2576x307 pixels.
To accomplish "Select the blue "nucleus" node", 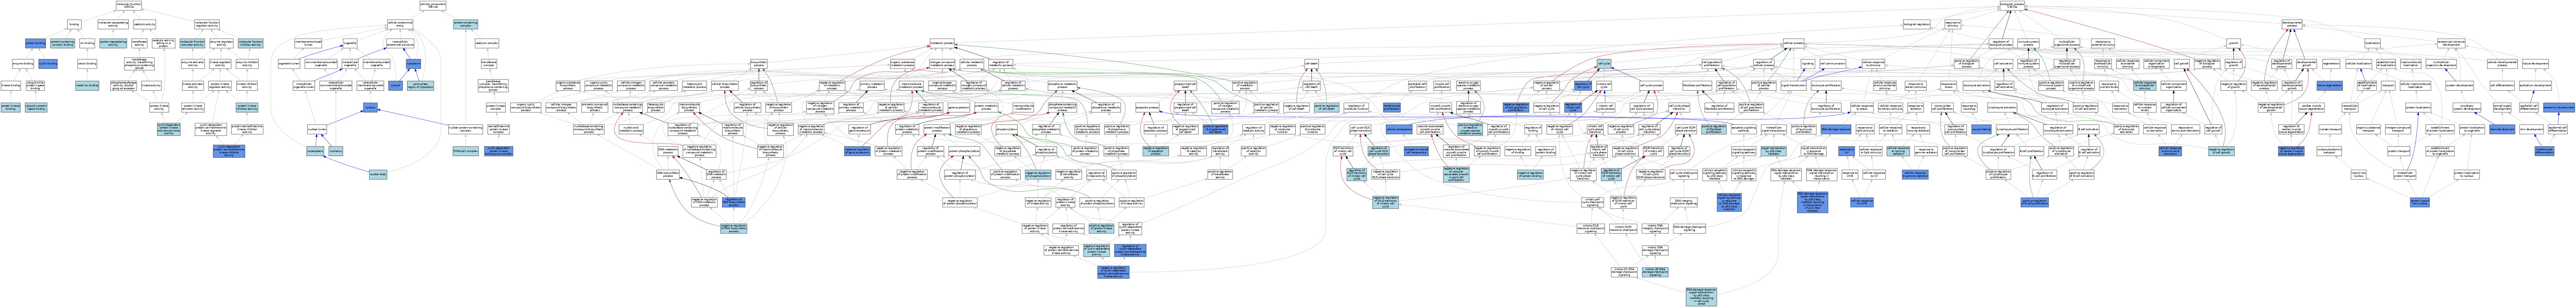I will click(370, 107).
